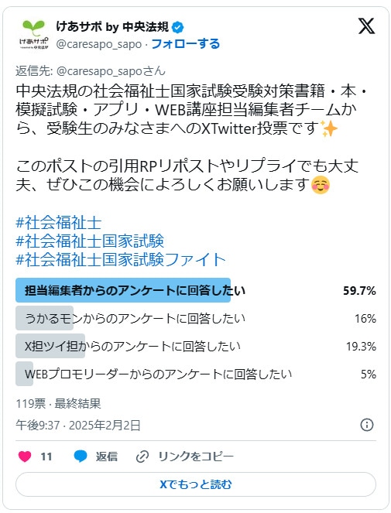Viewport: 391px width, 513px height.
Task: Open the #社会福祉士国家試験ファイト hashtag
Action: click(121, 260)
